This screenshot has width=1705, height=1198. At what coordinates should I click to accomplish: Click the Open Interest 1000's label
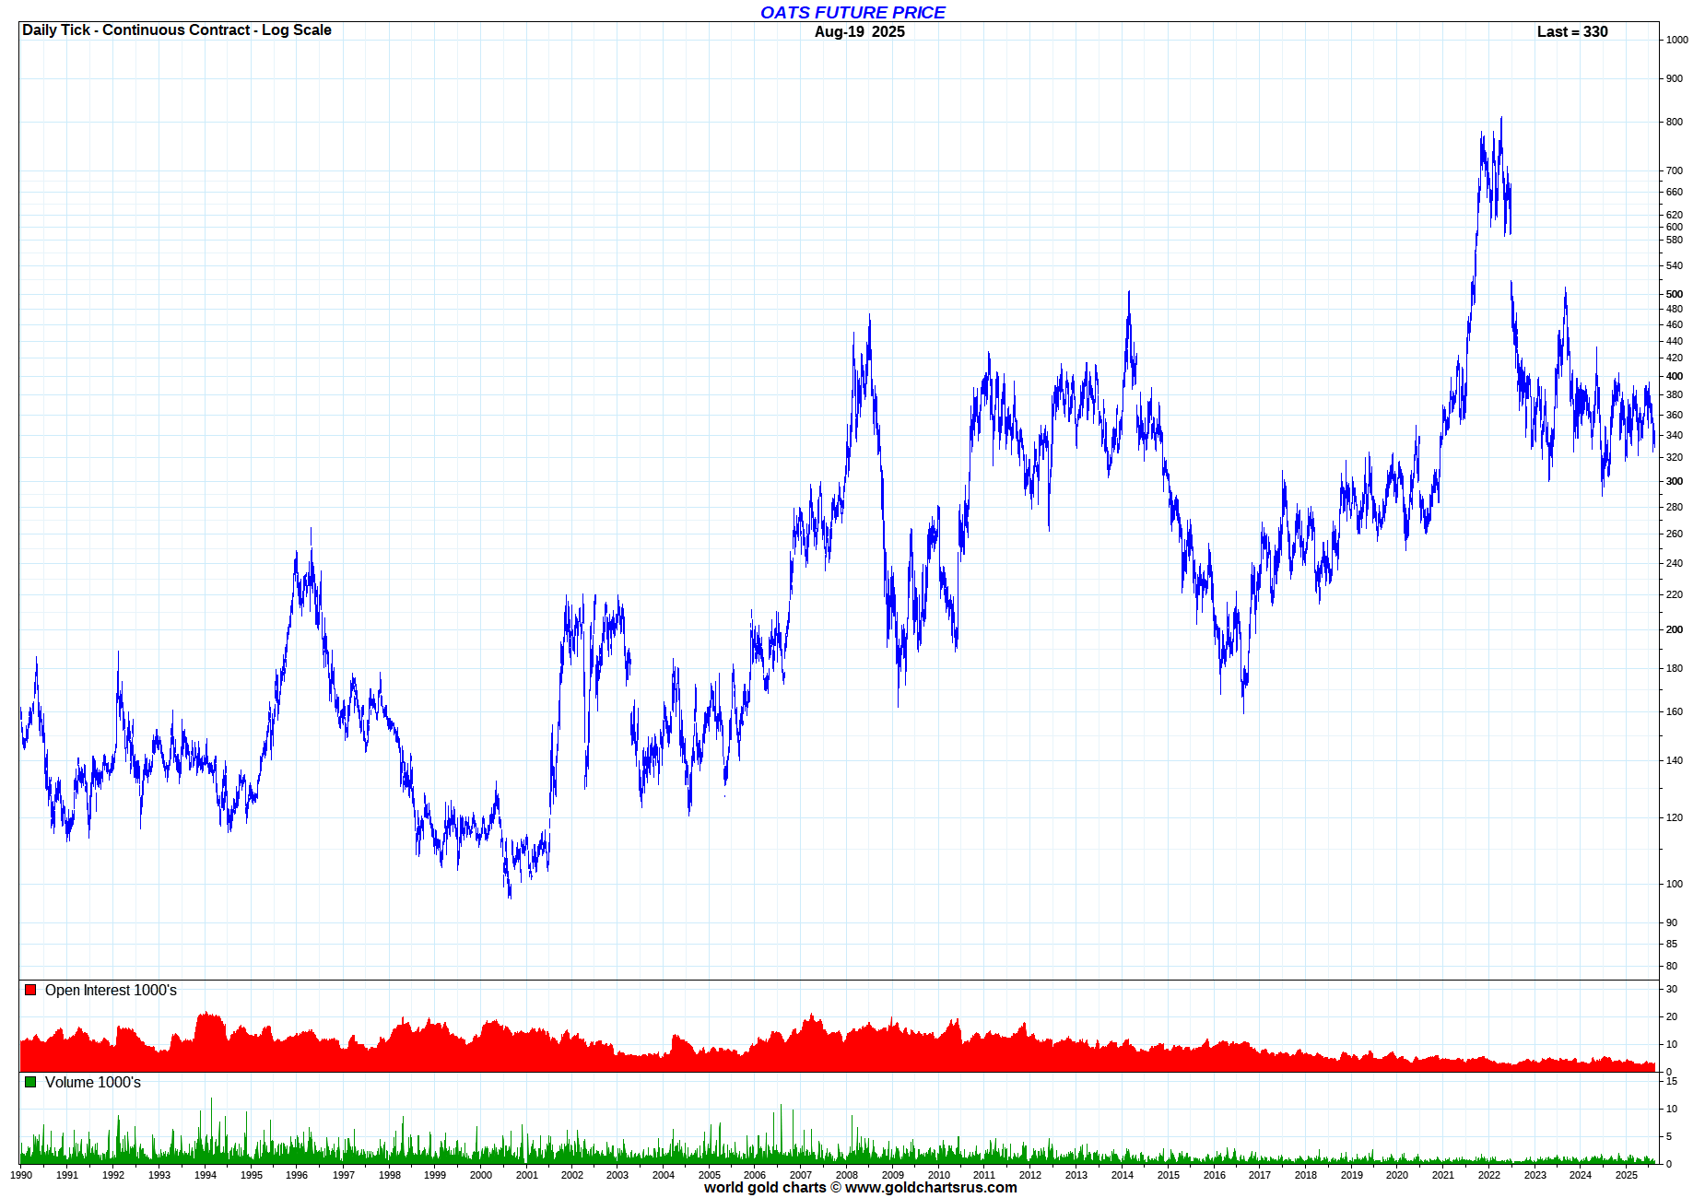coord(111,990)
